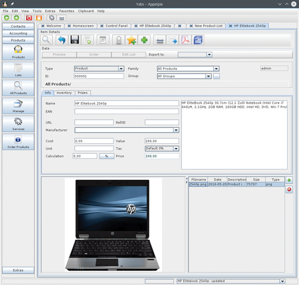
Task: Open All Products in the sidebar
Action: (x=18, y=88)
